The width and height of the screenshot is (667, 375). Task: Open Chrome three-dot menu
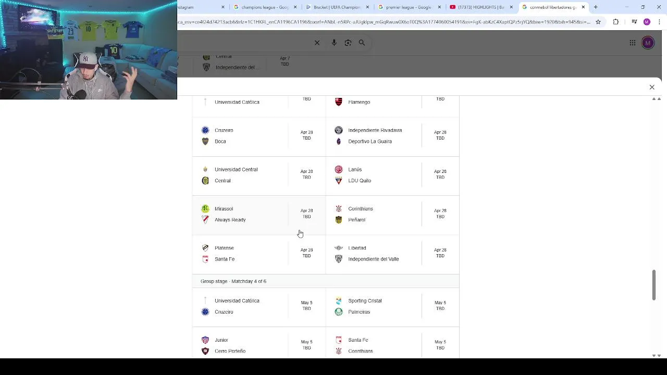[x=659, y=22]
